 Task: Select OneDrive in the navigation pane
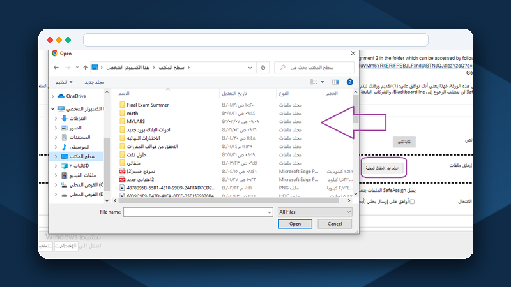click(x=76, y=96)
